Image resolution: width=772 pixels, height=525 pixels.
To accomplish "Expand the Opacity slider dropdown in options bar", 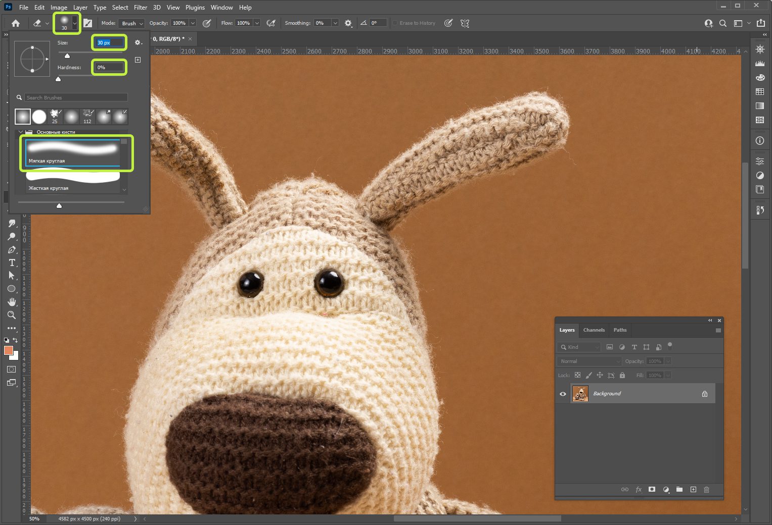I will 193,23.
